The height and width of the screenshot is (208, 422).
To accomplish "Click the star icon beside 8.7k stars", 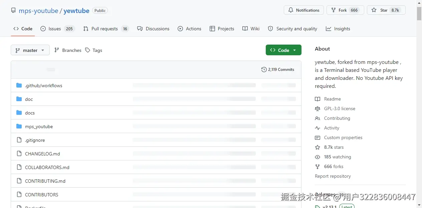I will (318, 147).
